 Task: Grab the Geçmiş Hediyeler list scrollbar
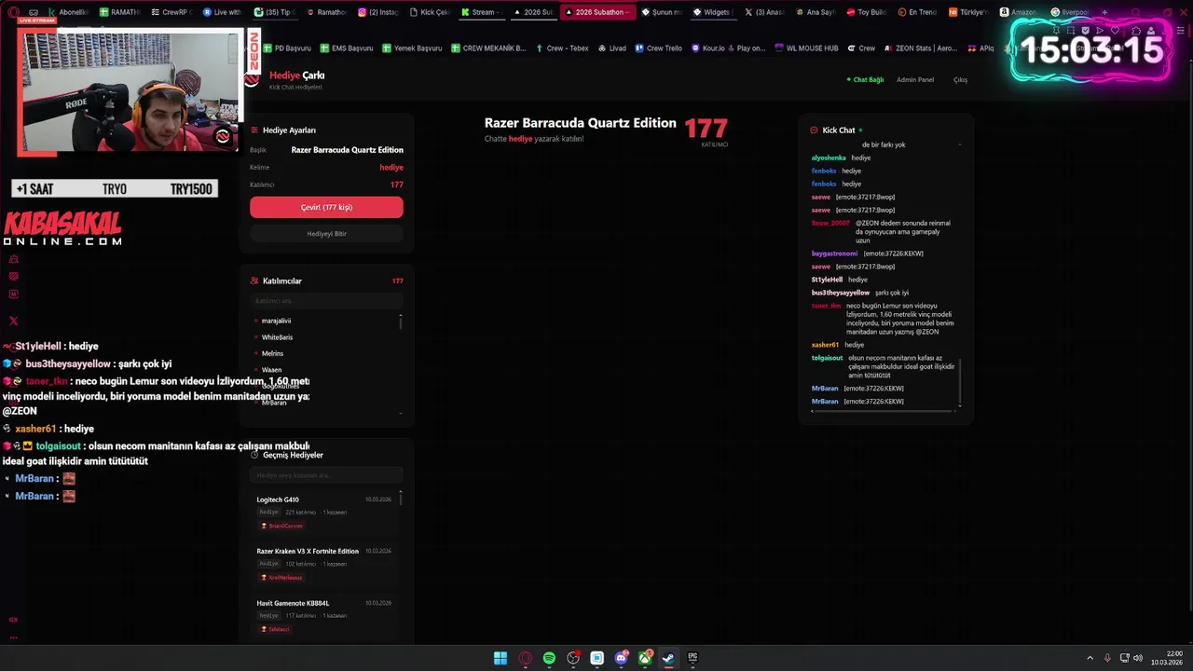tap(401, 498)
